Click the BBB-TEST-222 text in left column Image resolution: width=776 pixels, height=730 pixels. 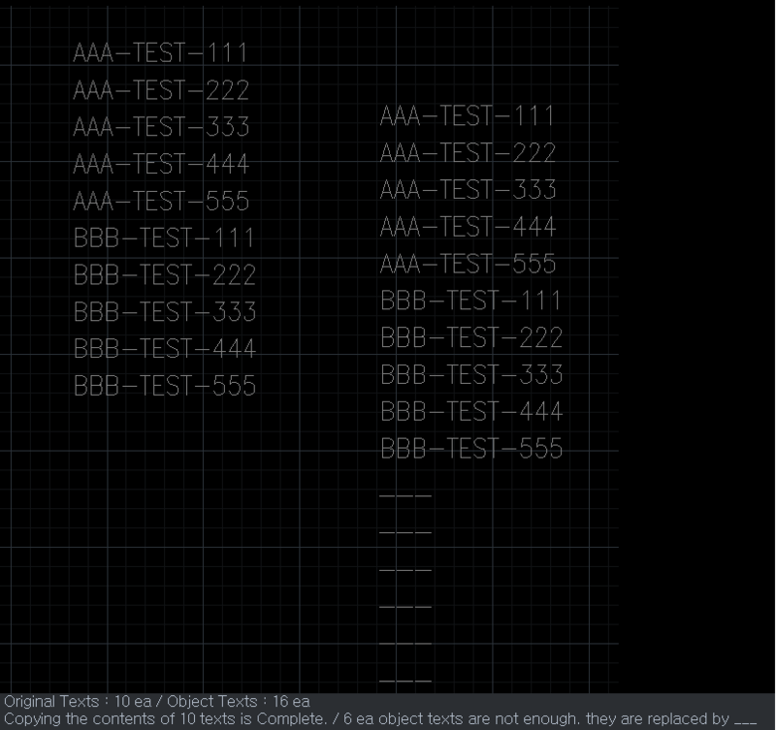pyautogui.click(x=165, y=274)
